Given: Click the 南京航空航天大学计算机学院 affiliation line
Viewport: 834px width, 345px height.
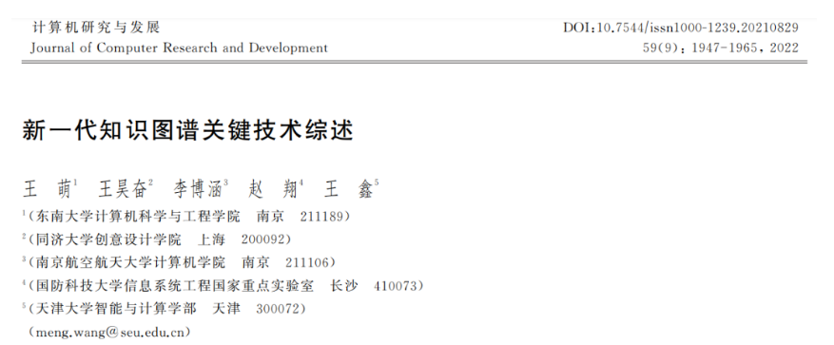Looking at the screenshot, I should [179, 262].
